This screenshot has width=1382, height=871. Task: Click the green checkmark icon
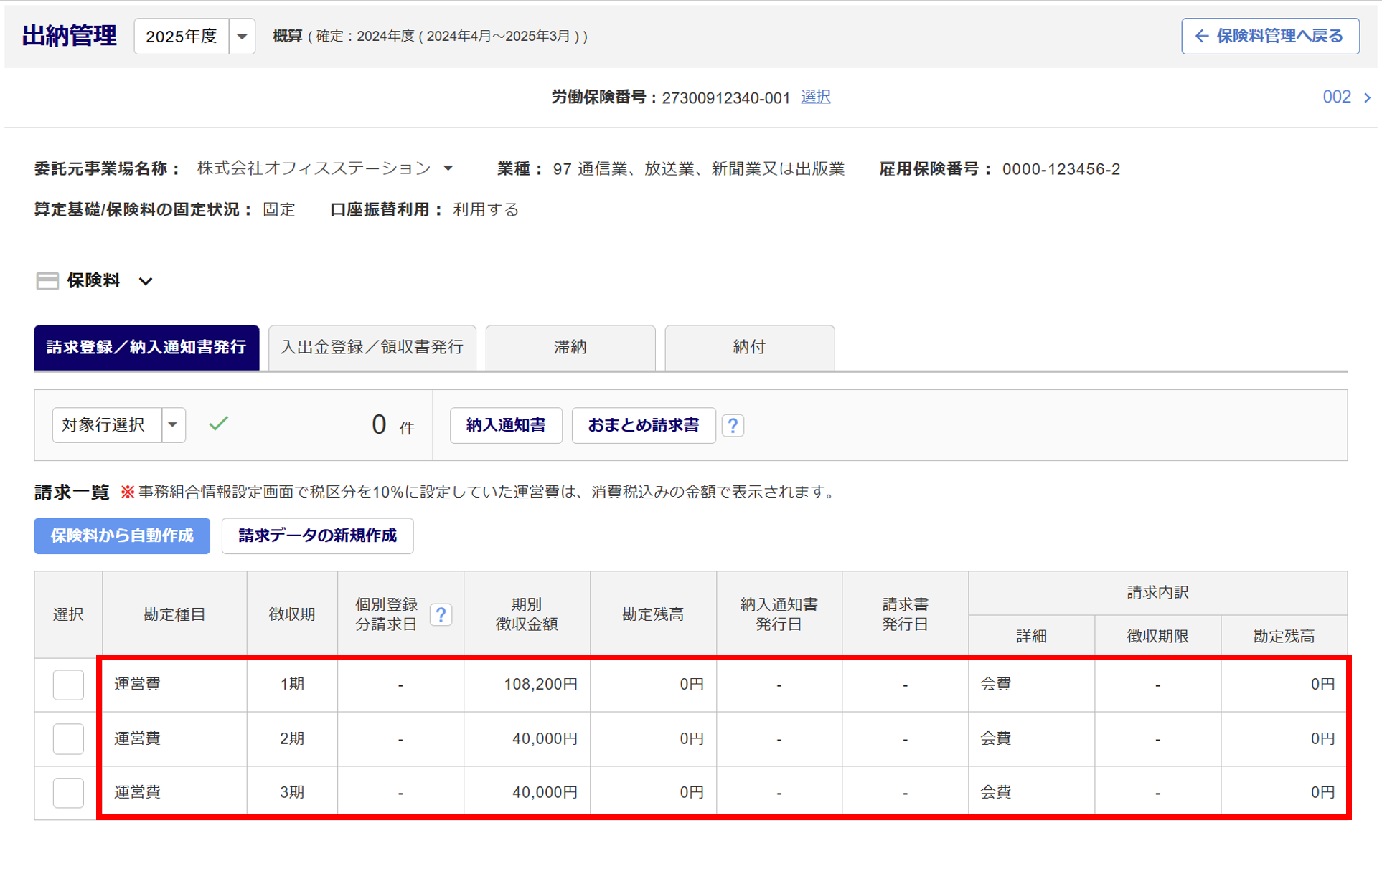(x=218, y=424)
